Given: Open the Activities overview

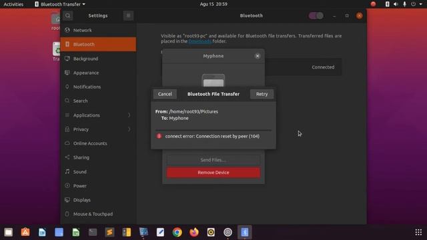Looking at the screenshot, I should (x=13, y=4).
